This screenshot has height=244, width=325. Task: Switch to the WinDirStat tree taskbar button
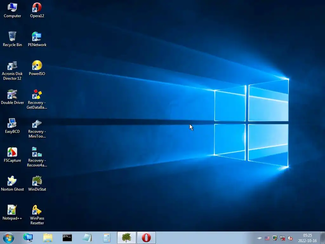127,238
